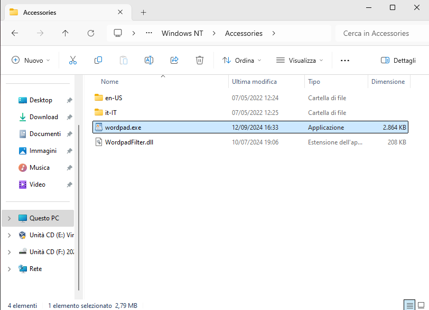Click the navigation pane vertical scrollbar
The image size is (429, 310).
79,208
